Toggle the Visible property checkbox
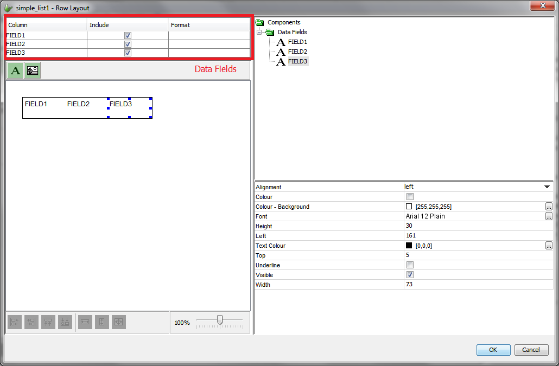The image size is (559, 366). (410, 275)
